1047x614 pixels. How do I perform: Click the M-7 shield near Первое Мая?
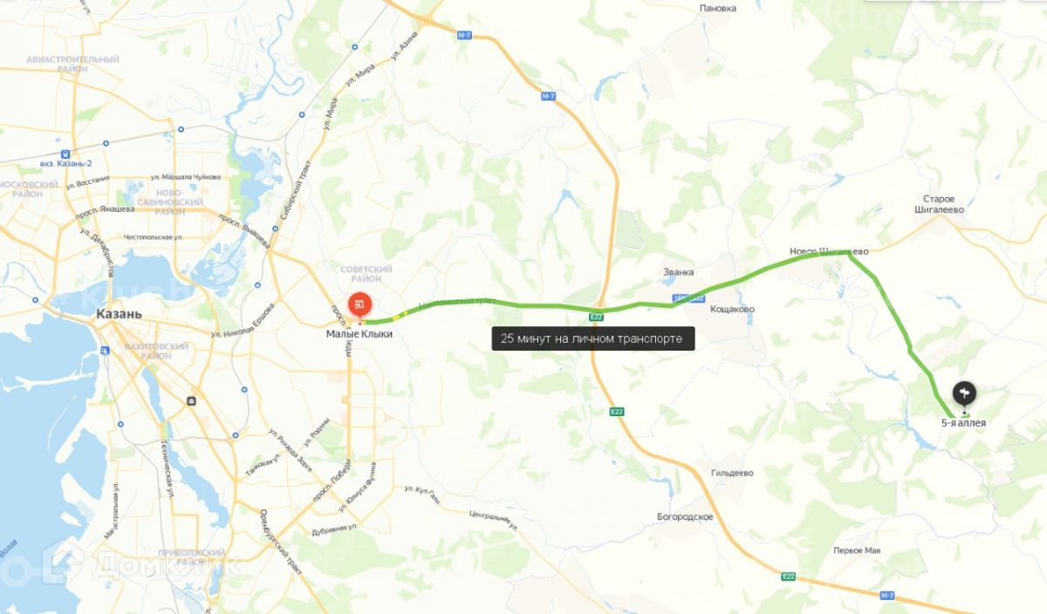887,595
